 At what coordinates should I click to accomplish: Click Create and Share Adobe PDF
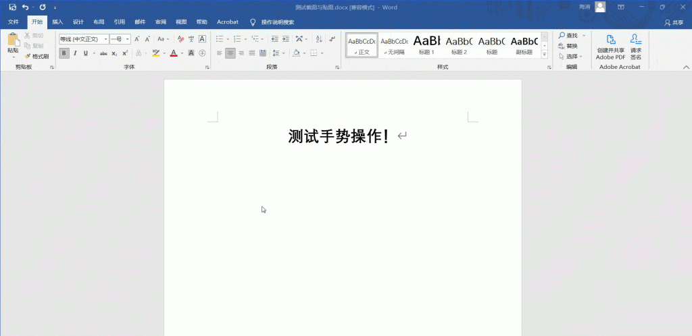pyautogui.click(x=611, y=47)
